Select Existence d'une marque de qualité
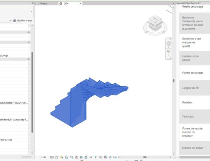The width and height of the screenshot is (210, 161). (x=194, y=42)
